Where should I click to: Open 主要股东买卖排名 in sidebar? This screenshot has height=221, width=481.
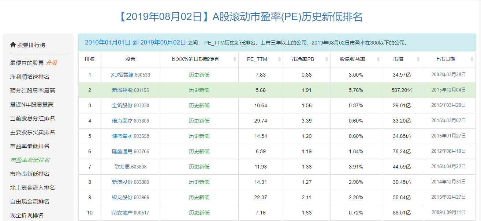33,132
